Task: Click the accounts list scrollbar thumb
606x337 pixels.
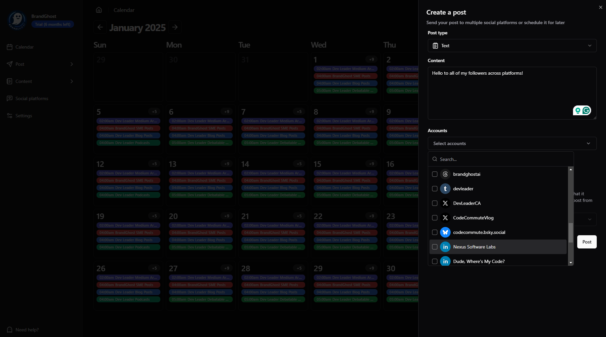Action: [x=571, y=233]
